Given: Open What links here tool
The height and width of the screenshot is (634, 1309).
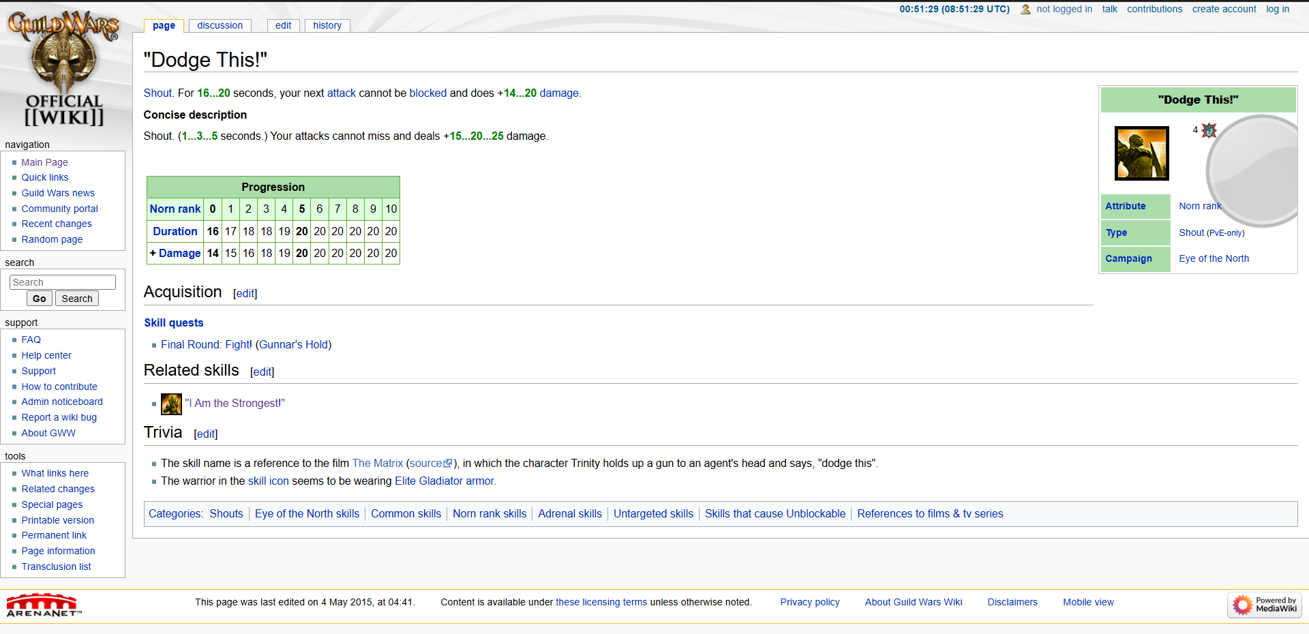Looking at the screenshot, I should click(x=55, y=473).
